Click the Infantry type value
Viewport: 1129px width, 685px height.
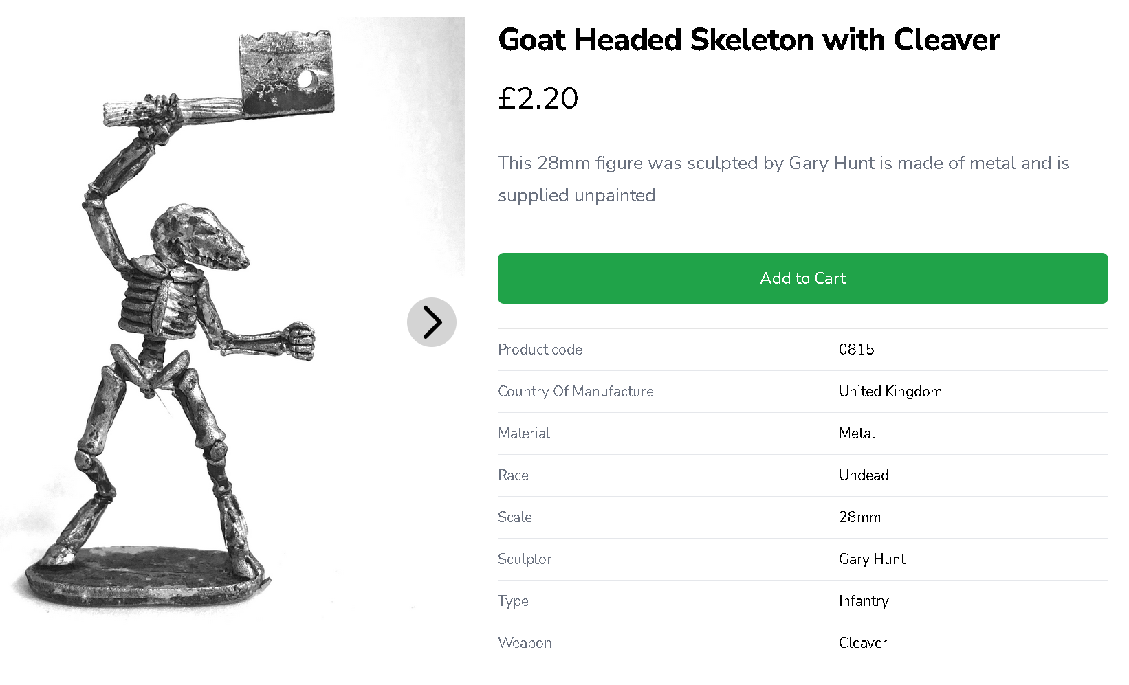coord(864,601)
